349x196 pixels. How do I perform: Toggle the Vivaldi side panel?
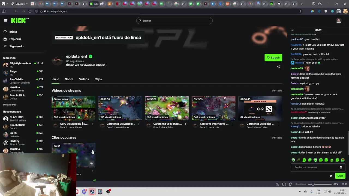point(4,11)
